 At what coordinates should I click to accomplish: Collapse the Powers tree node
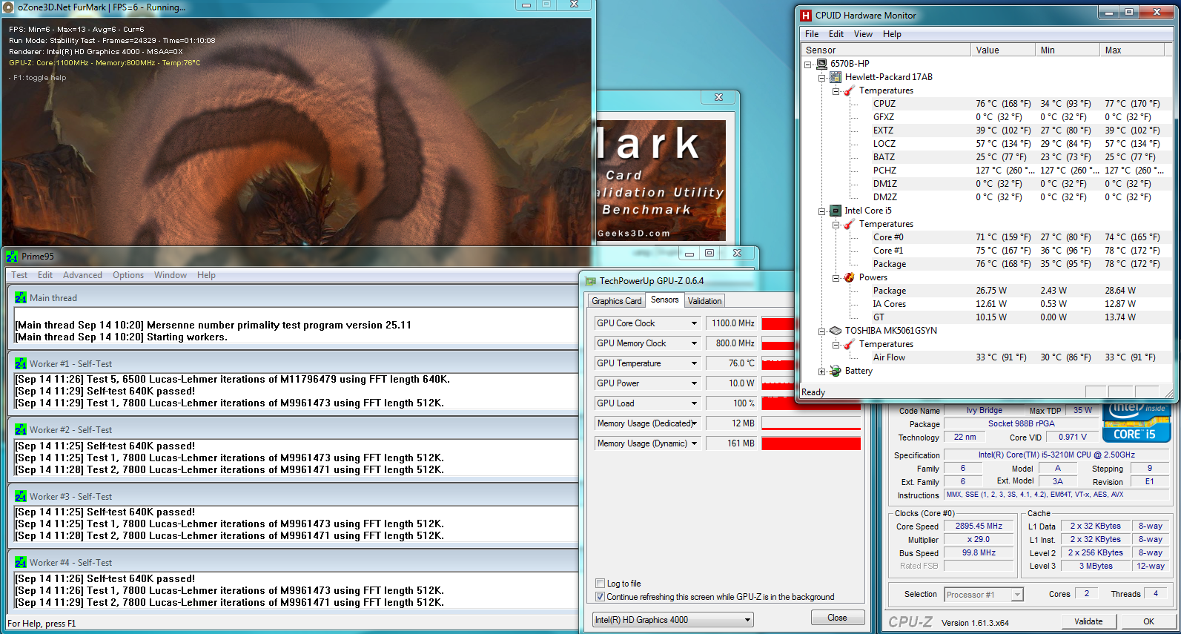pyautogui.click(x=836, y=278)
